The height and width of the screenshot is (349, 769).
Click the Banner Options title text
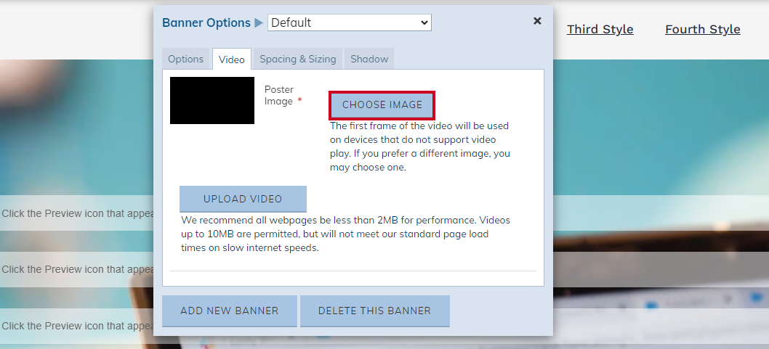click(206, 22)
